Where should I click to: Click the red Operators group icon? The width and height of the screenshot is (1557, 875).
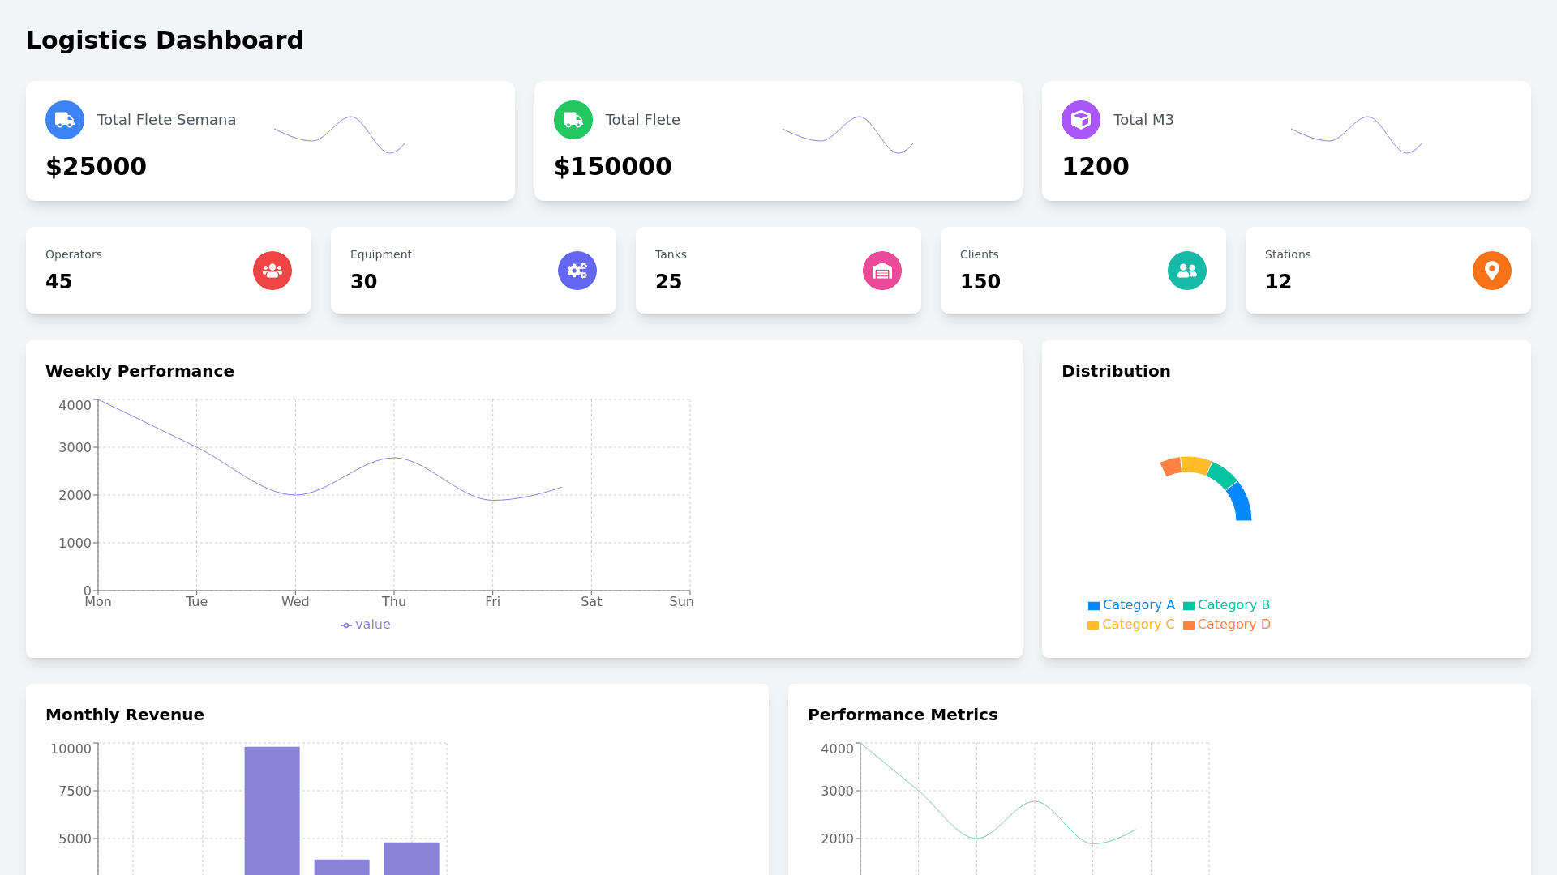272,271
